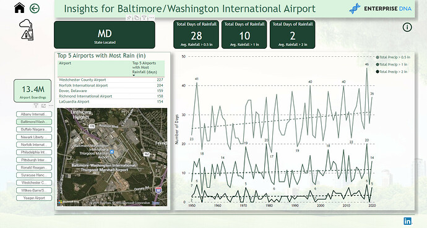
Task: Choose Philadelphia Int slicer button
Action: [34, 152]
